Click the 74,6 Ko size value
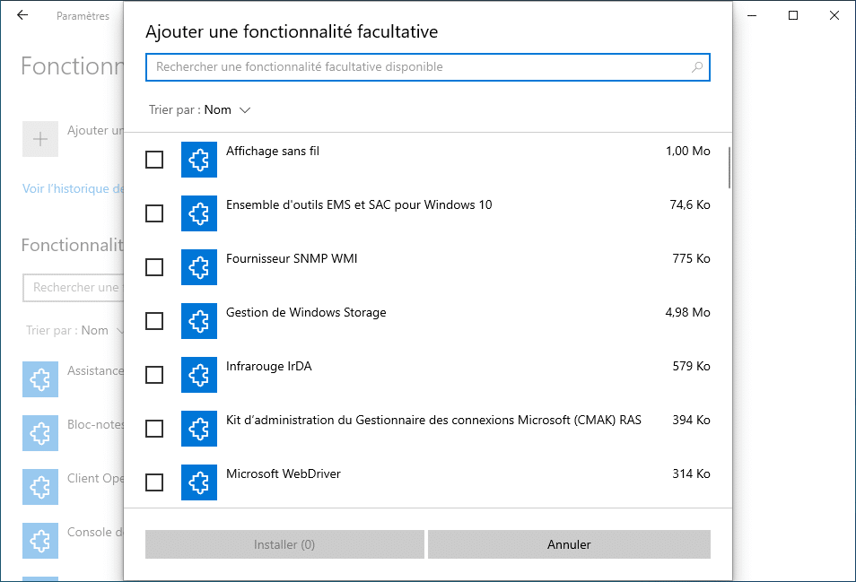 690,205
